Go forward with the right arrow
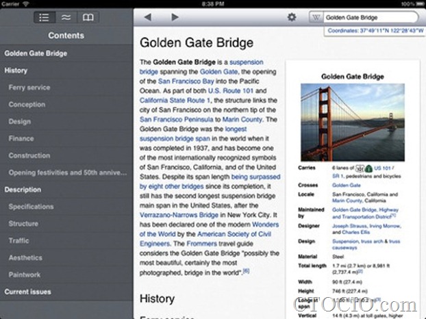The height and width of the screenshot is (319, 426). pyautogui.click(x=175, y=17)
